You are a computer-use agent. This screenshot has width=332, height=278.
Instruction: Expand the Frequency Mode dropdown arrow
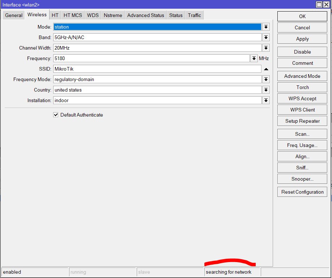tap(266, 80)
